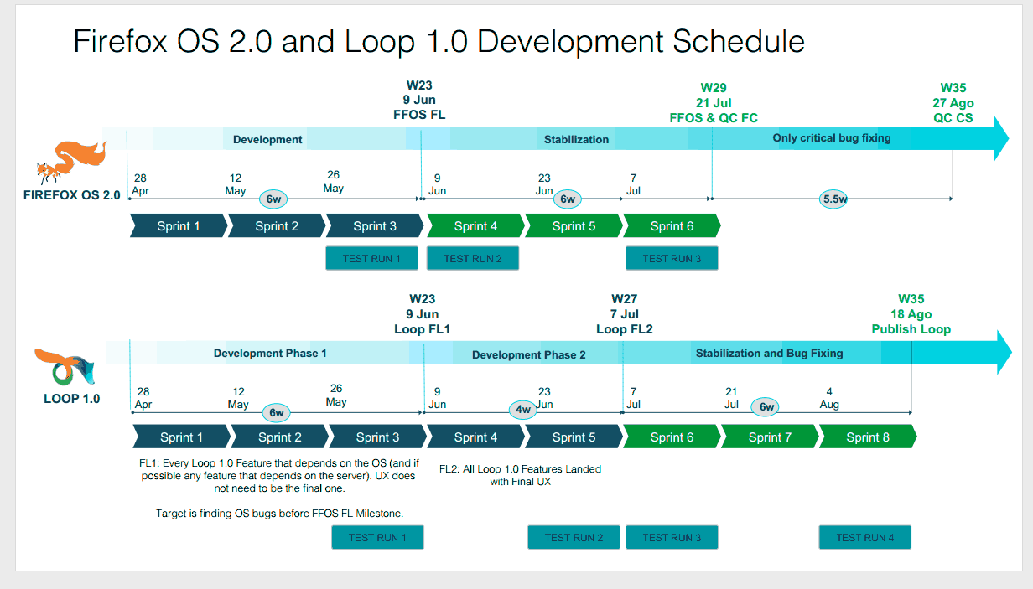Click the '4 Aug' date in Loop row
This screenshot has width=1033, height=589.
coord(829,397)
